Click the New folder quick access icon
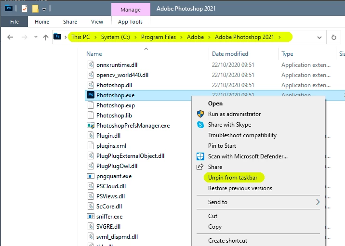This screenshot has width=345, height=246. click(x=35, y=9)
